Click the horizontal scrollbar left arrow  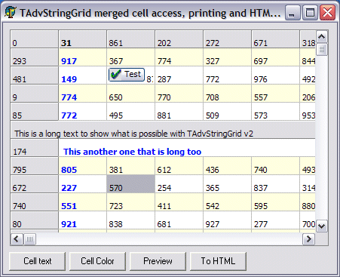[x=17, y=239]
